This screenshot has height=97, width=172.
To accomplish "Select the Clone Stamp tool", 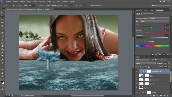I will pos(2,40).
